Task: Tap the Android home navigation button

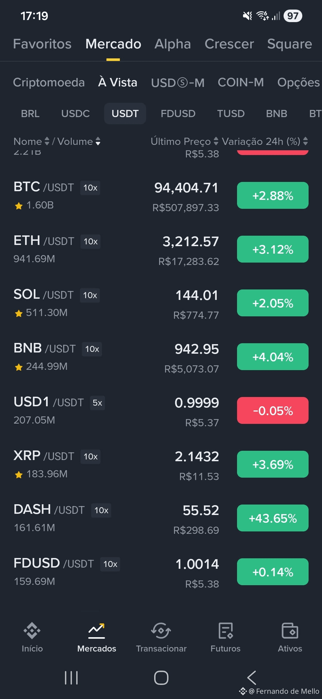Action: [161, 677]
